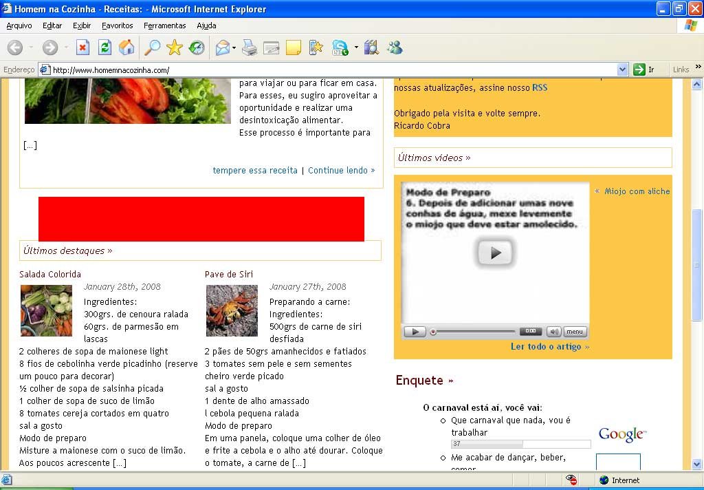Click the 'Continue lendo »' link

click(x=341, y=170)
